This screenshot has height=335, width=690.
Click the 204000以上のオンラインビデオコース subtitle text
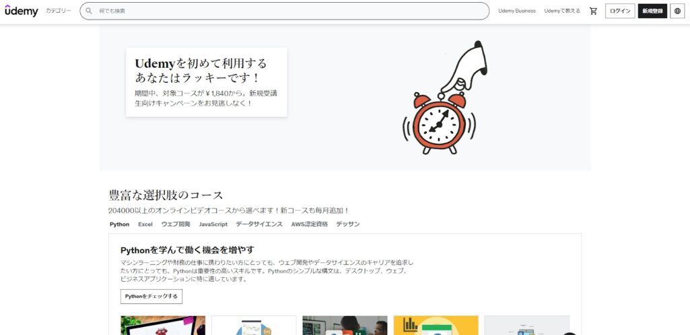(229, 211)
